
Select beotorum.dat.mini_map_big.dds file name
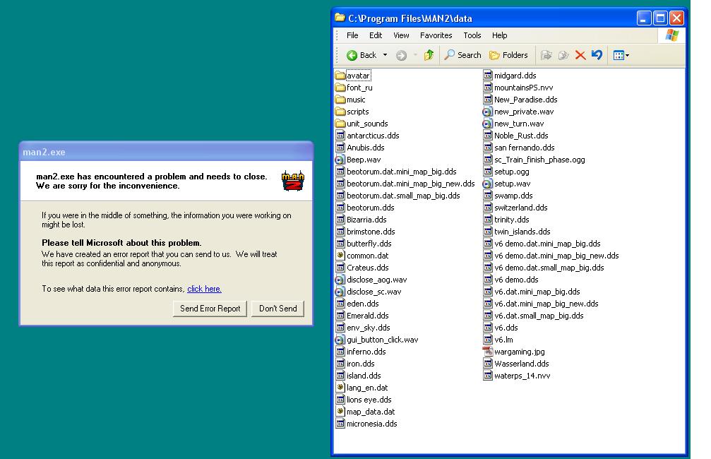point(402,172)
